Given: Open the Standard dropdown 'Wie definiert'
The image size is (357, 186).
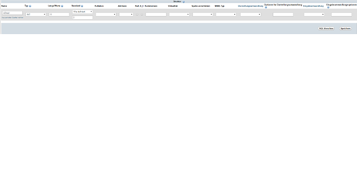Looking at the screenshot, I should [82, 11].
